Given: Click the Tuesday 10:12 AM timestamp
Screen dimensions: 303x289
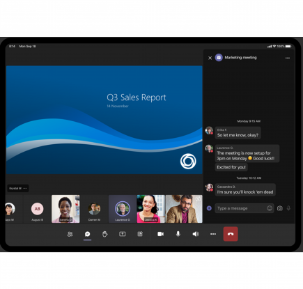Looking at the screenshot, I should click(x=249, y=178).
